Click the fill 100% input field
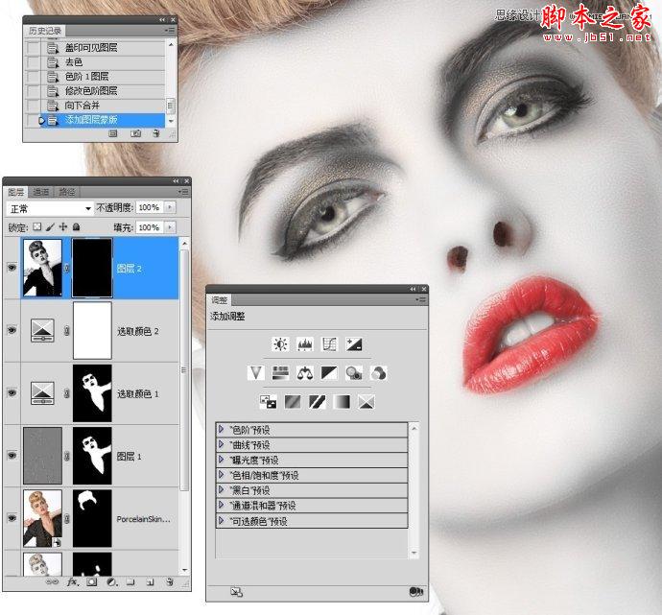Image resolution: width=662 pixels, height=615 pixels. (x=150, y=227)
